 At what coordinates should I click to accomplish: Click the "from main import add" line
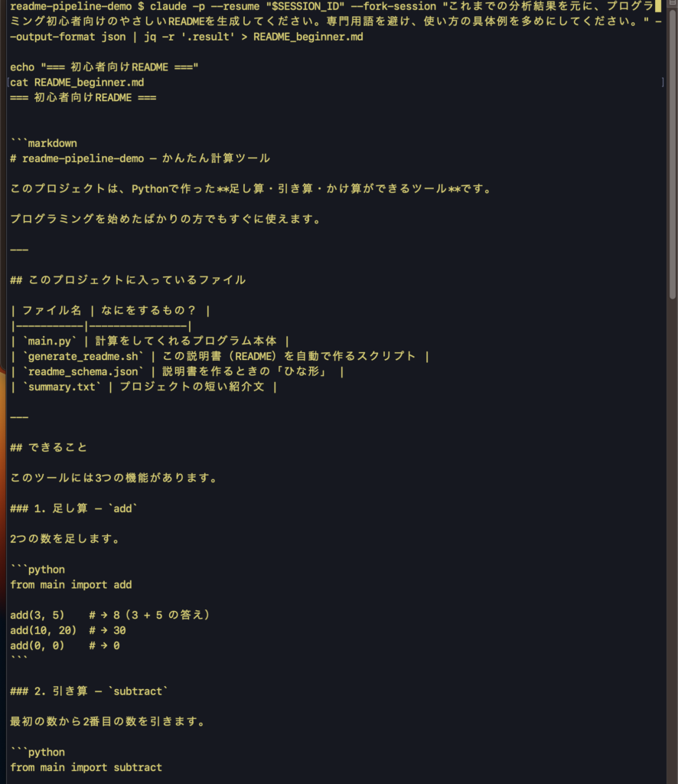click(71, 584)
